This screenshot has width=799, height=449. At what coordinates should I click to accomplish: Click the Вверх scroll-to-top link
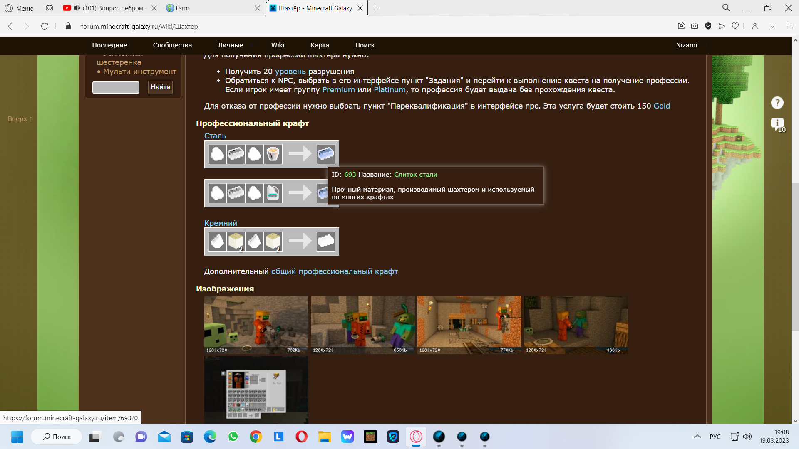(20, 119)
